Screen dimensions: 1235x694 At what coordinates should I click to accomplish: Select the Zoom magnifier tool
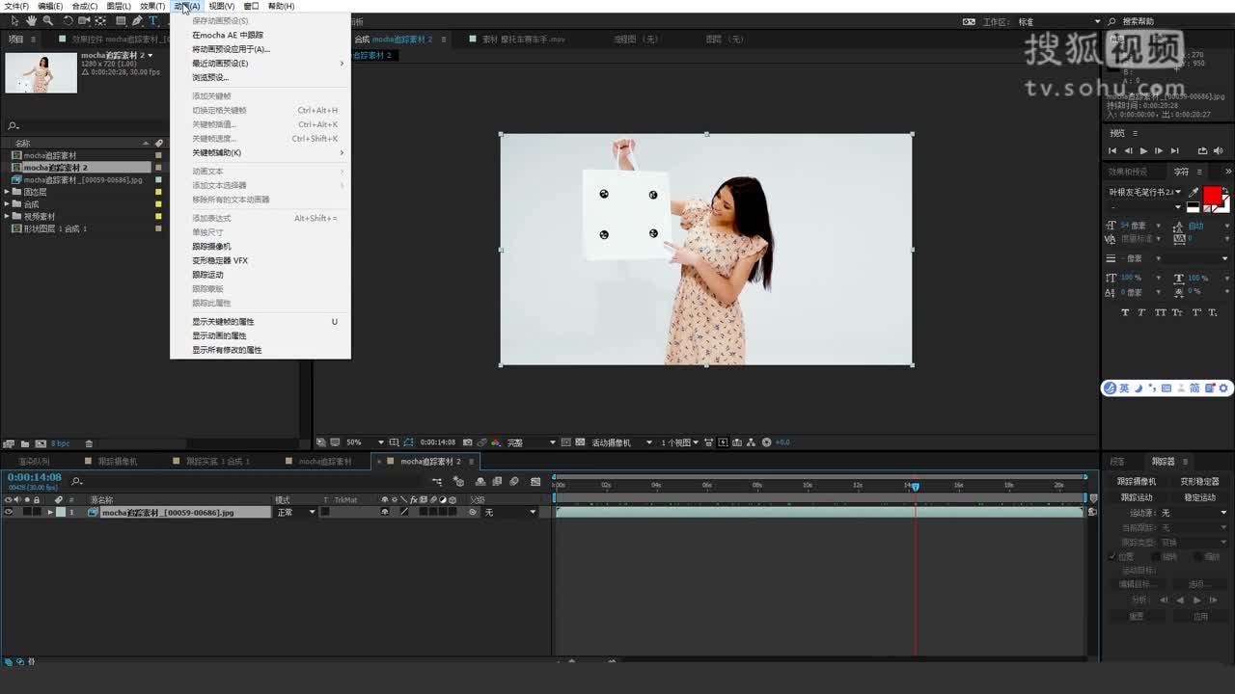tap(47, 20)
